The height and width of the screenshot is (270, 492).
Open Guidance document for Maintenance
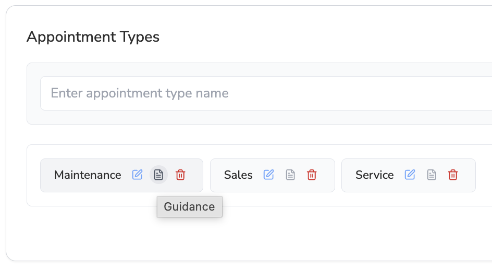coord(158,175)
